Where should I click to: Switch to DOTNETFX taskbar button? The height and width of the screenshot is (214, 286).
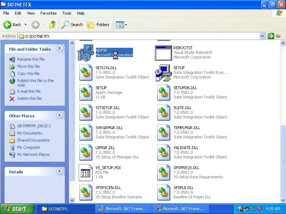(x=66, y=209)
